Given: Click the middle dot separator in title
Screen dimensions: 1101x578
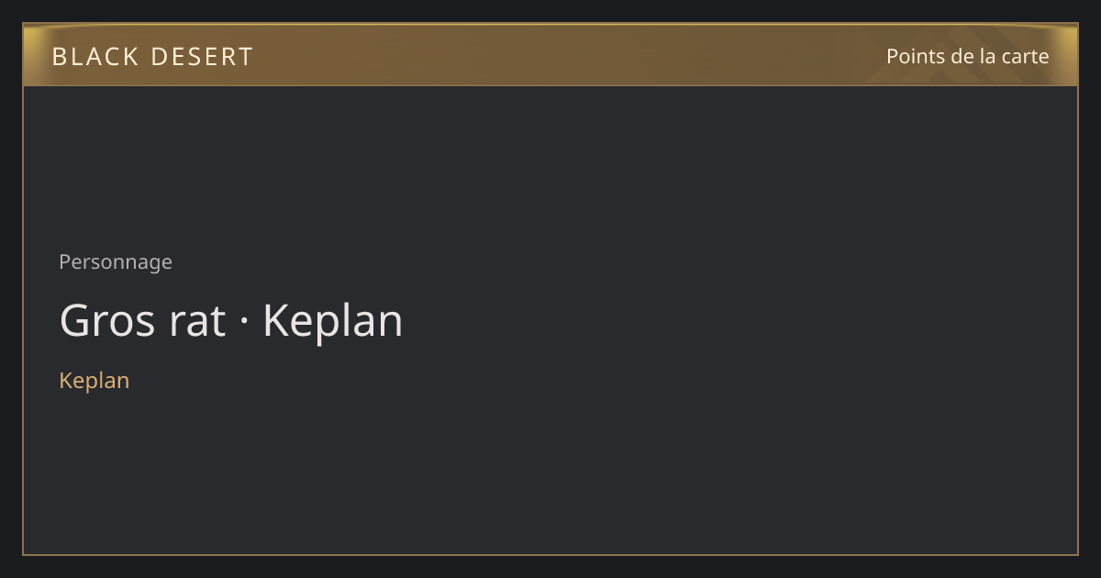Looking at the screenshot, I should (x=244, y=323).
